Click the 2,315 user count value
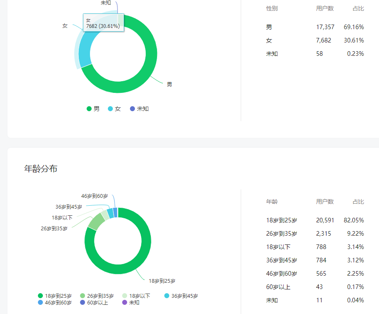 coord(324,234)
